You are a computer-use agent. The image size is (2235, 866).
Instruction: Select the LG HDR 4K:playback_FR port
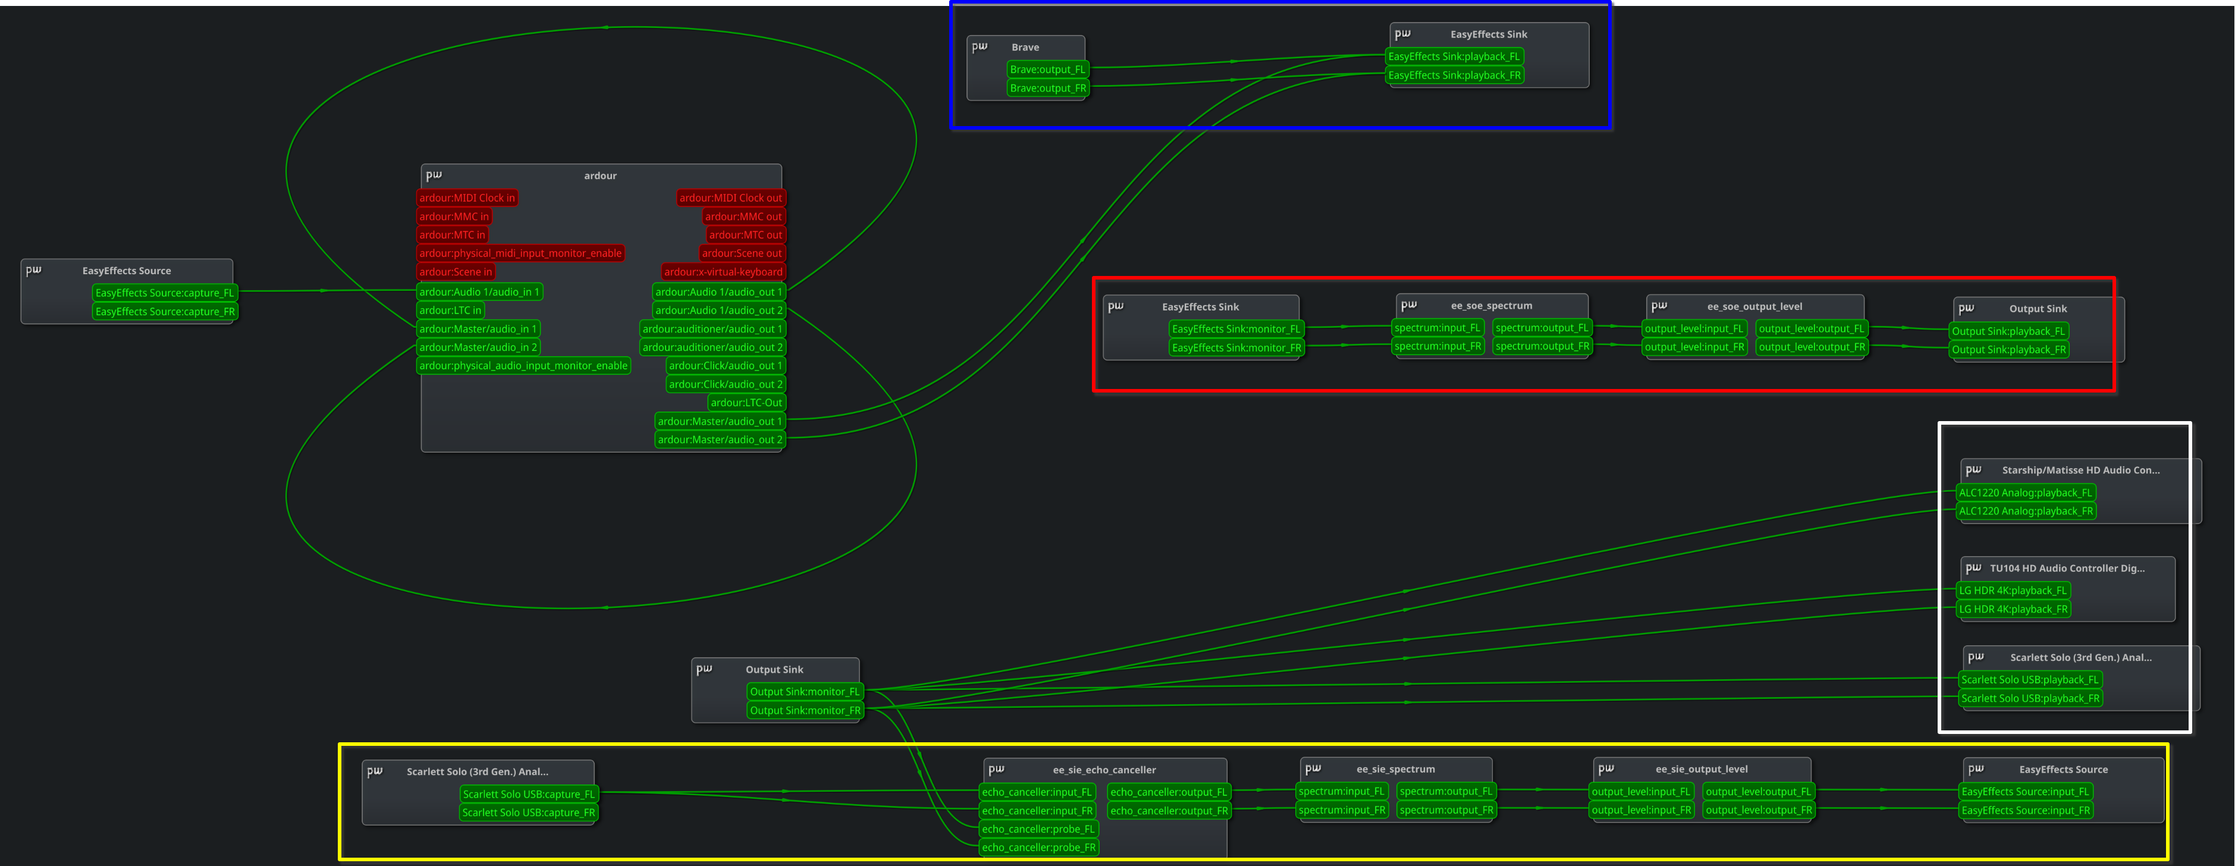(2014, 609)
